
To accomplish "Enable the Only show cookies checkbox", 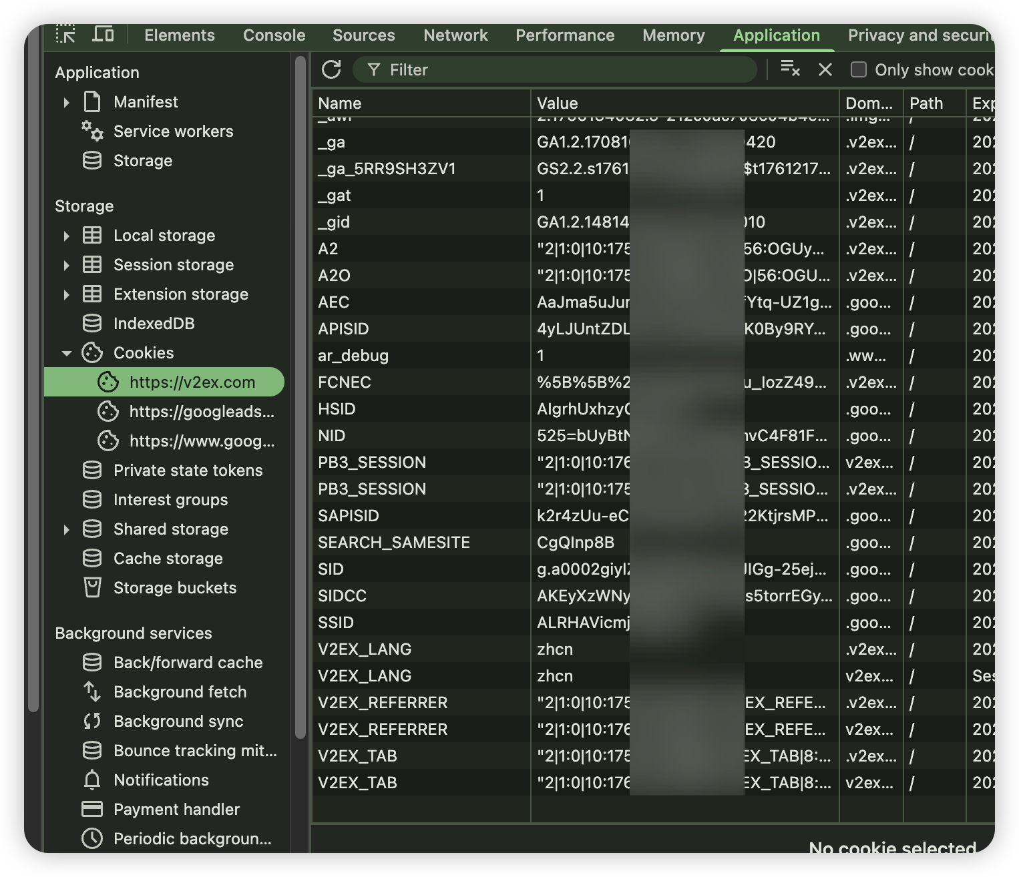I will coord(859,69).
